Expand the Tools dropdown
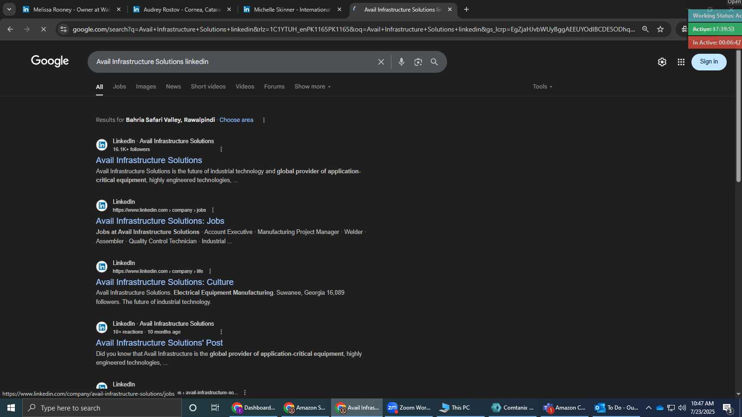The height and width of the screenshot is (417, 742). (543, 87)
